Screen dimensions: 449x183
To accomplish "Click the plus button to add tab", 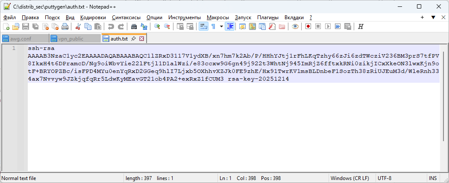I will click(x=422, y=17).
